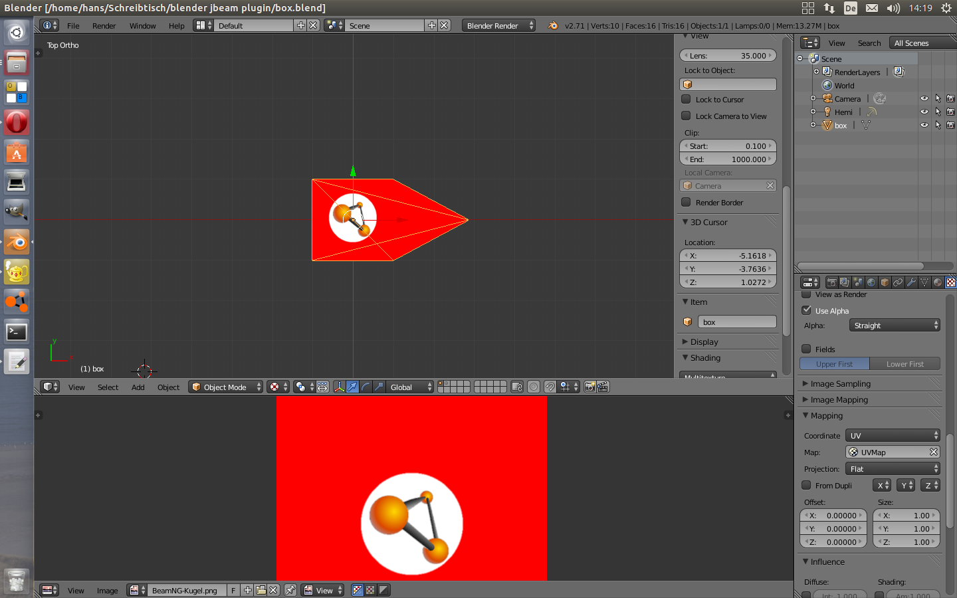Adjust the Lens 35.000 value field
Viewport: 957px width, 598px height.
click(x=728, y=55)
